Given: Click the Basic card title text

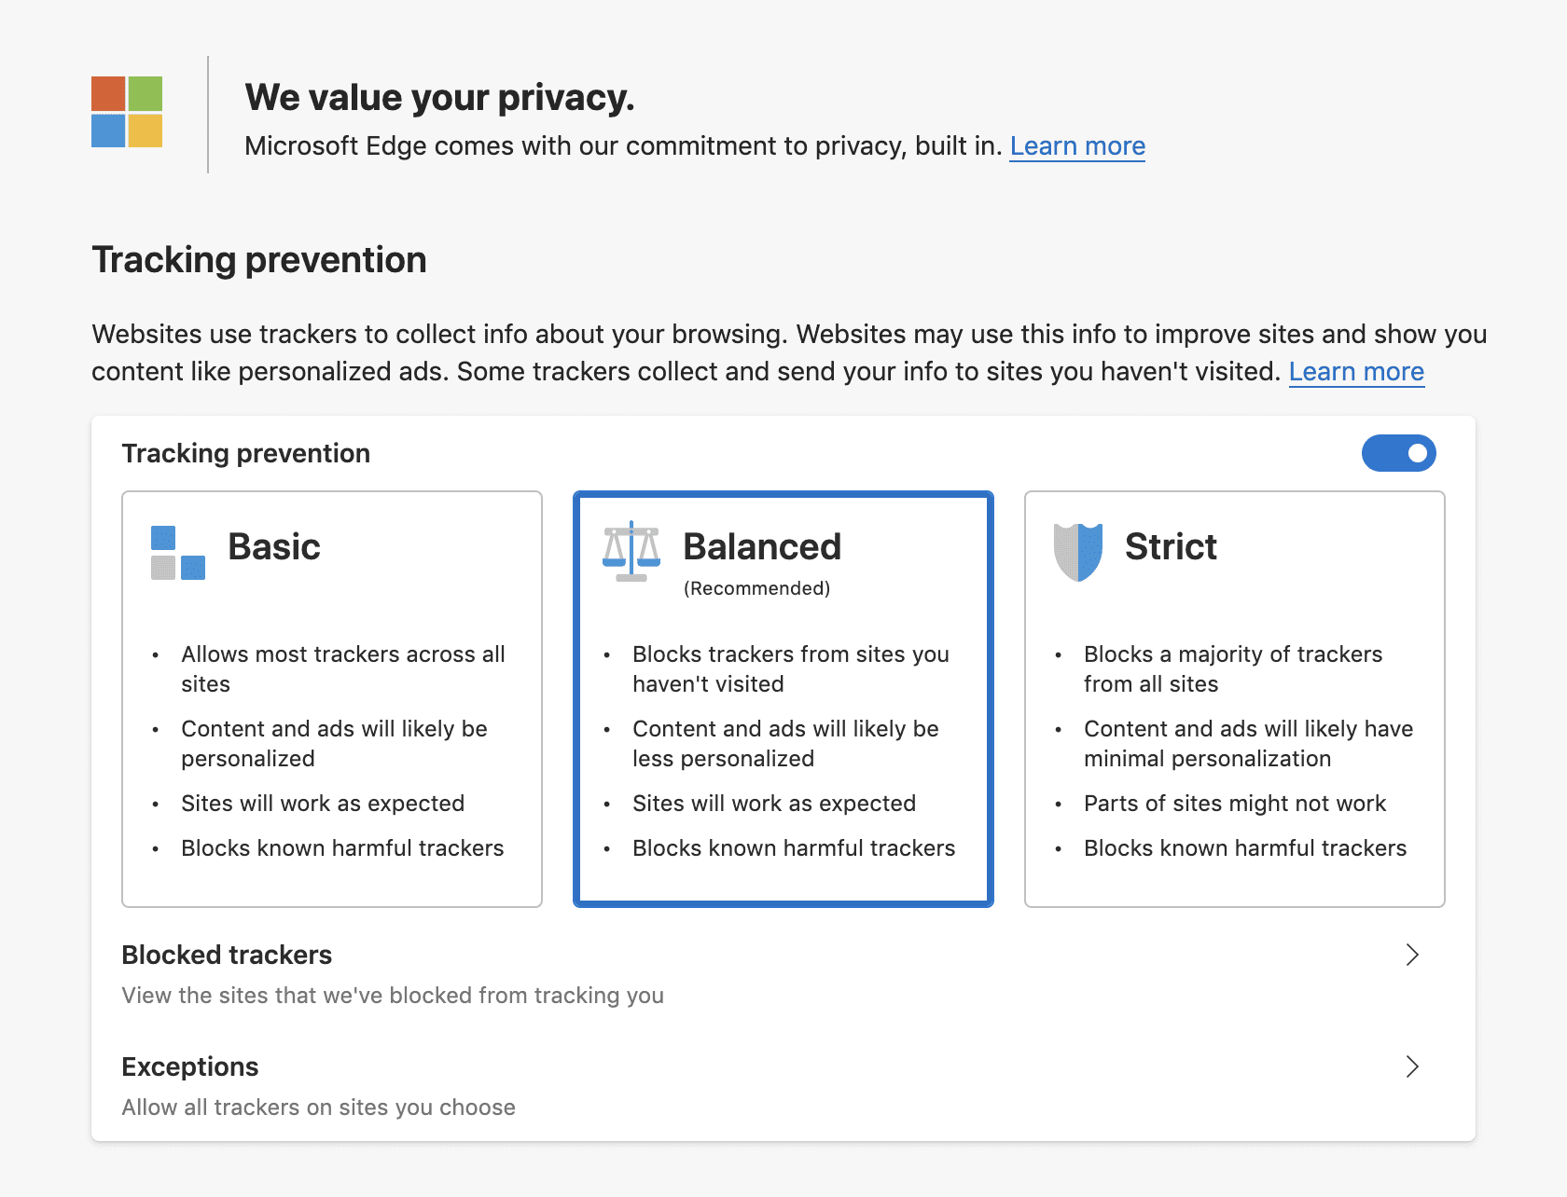Looking at the screenshot, I should click(x=274, y=546).
